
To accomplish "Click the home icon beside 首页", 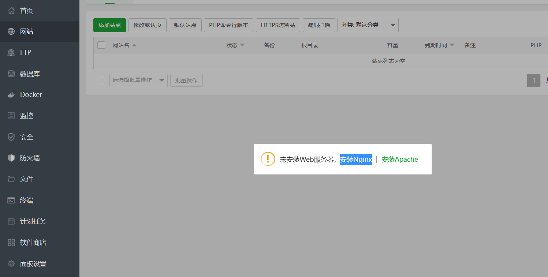I will click(x=11, y=10).
